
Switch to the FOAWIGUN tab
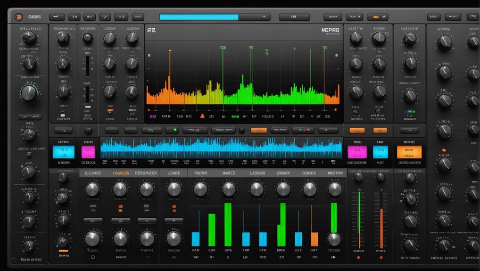tap(121, 173)
